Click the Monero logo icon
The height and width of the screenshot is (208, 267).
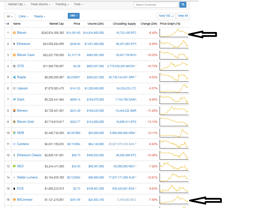tap(14, 111)
